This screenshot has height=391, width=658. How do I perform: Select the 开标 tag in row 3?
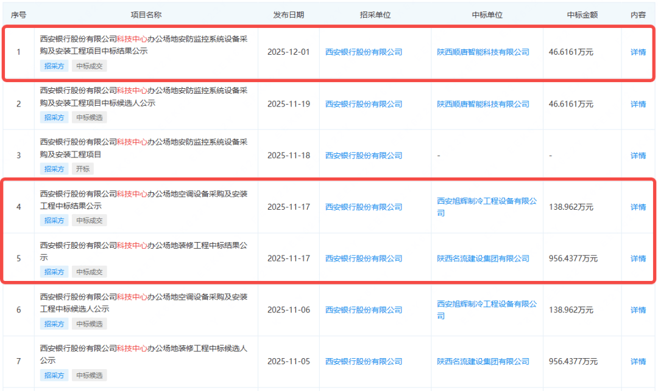pos(82,169)
